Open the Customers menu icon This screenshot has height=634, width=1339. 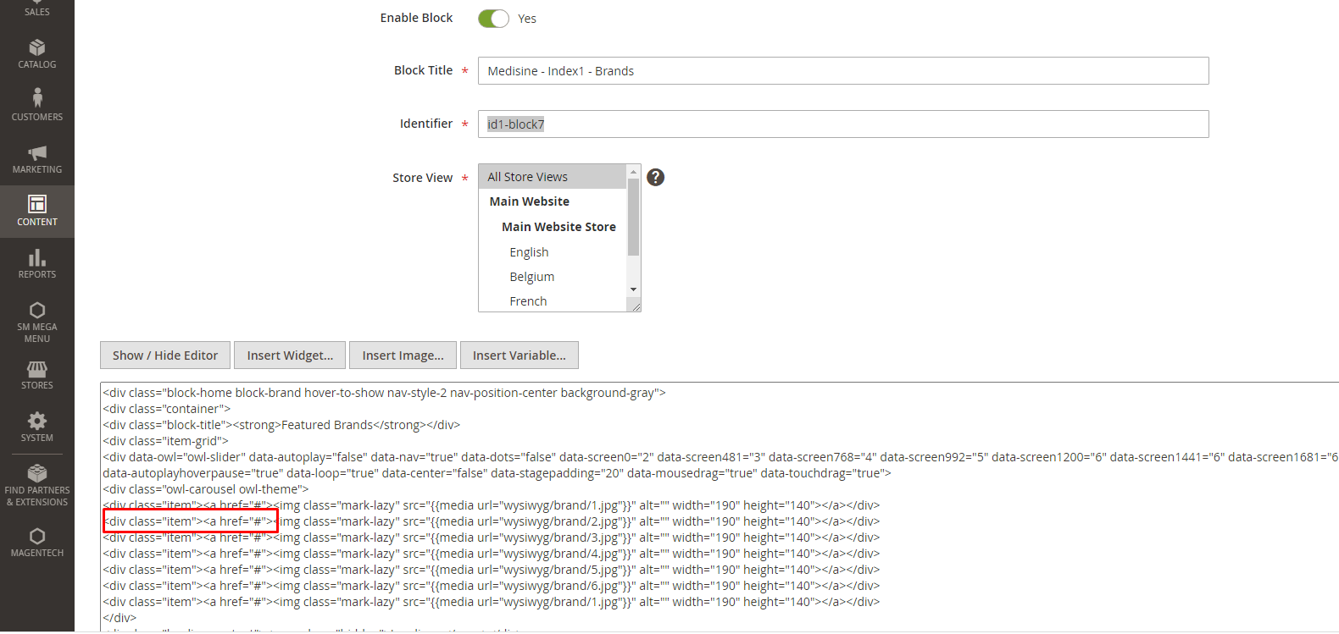tap(37, 97)
